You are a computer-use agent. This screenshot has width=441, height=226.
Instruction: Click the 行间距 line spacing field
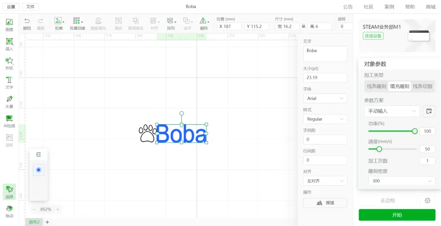pyautogui.click(x=325, y=160)
